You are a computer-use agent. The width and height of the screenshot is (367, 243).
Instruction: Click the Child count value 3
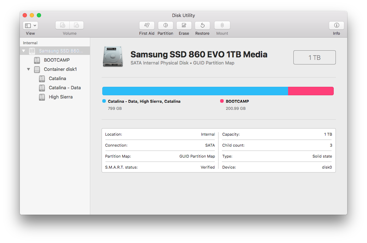[x=331, y=145]
